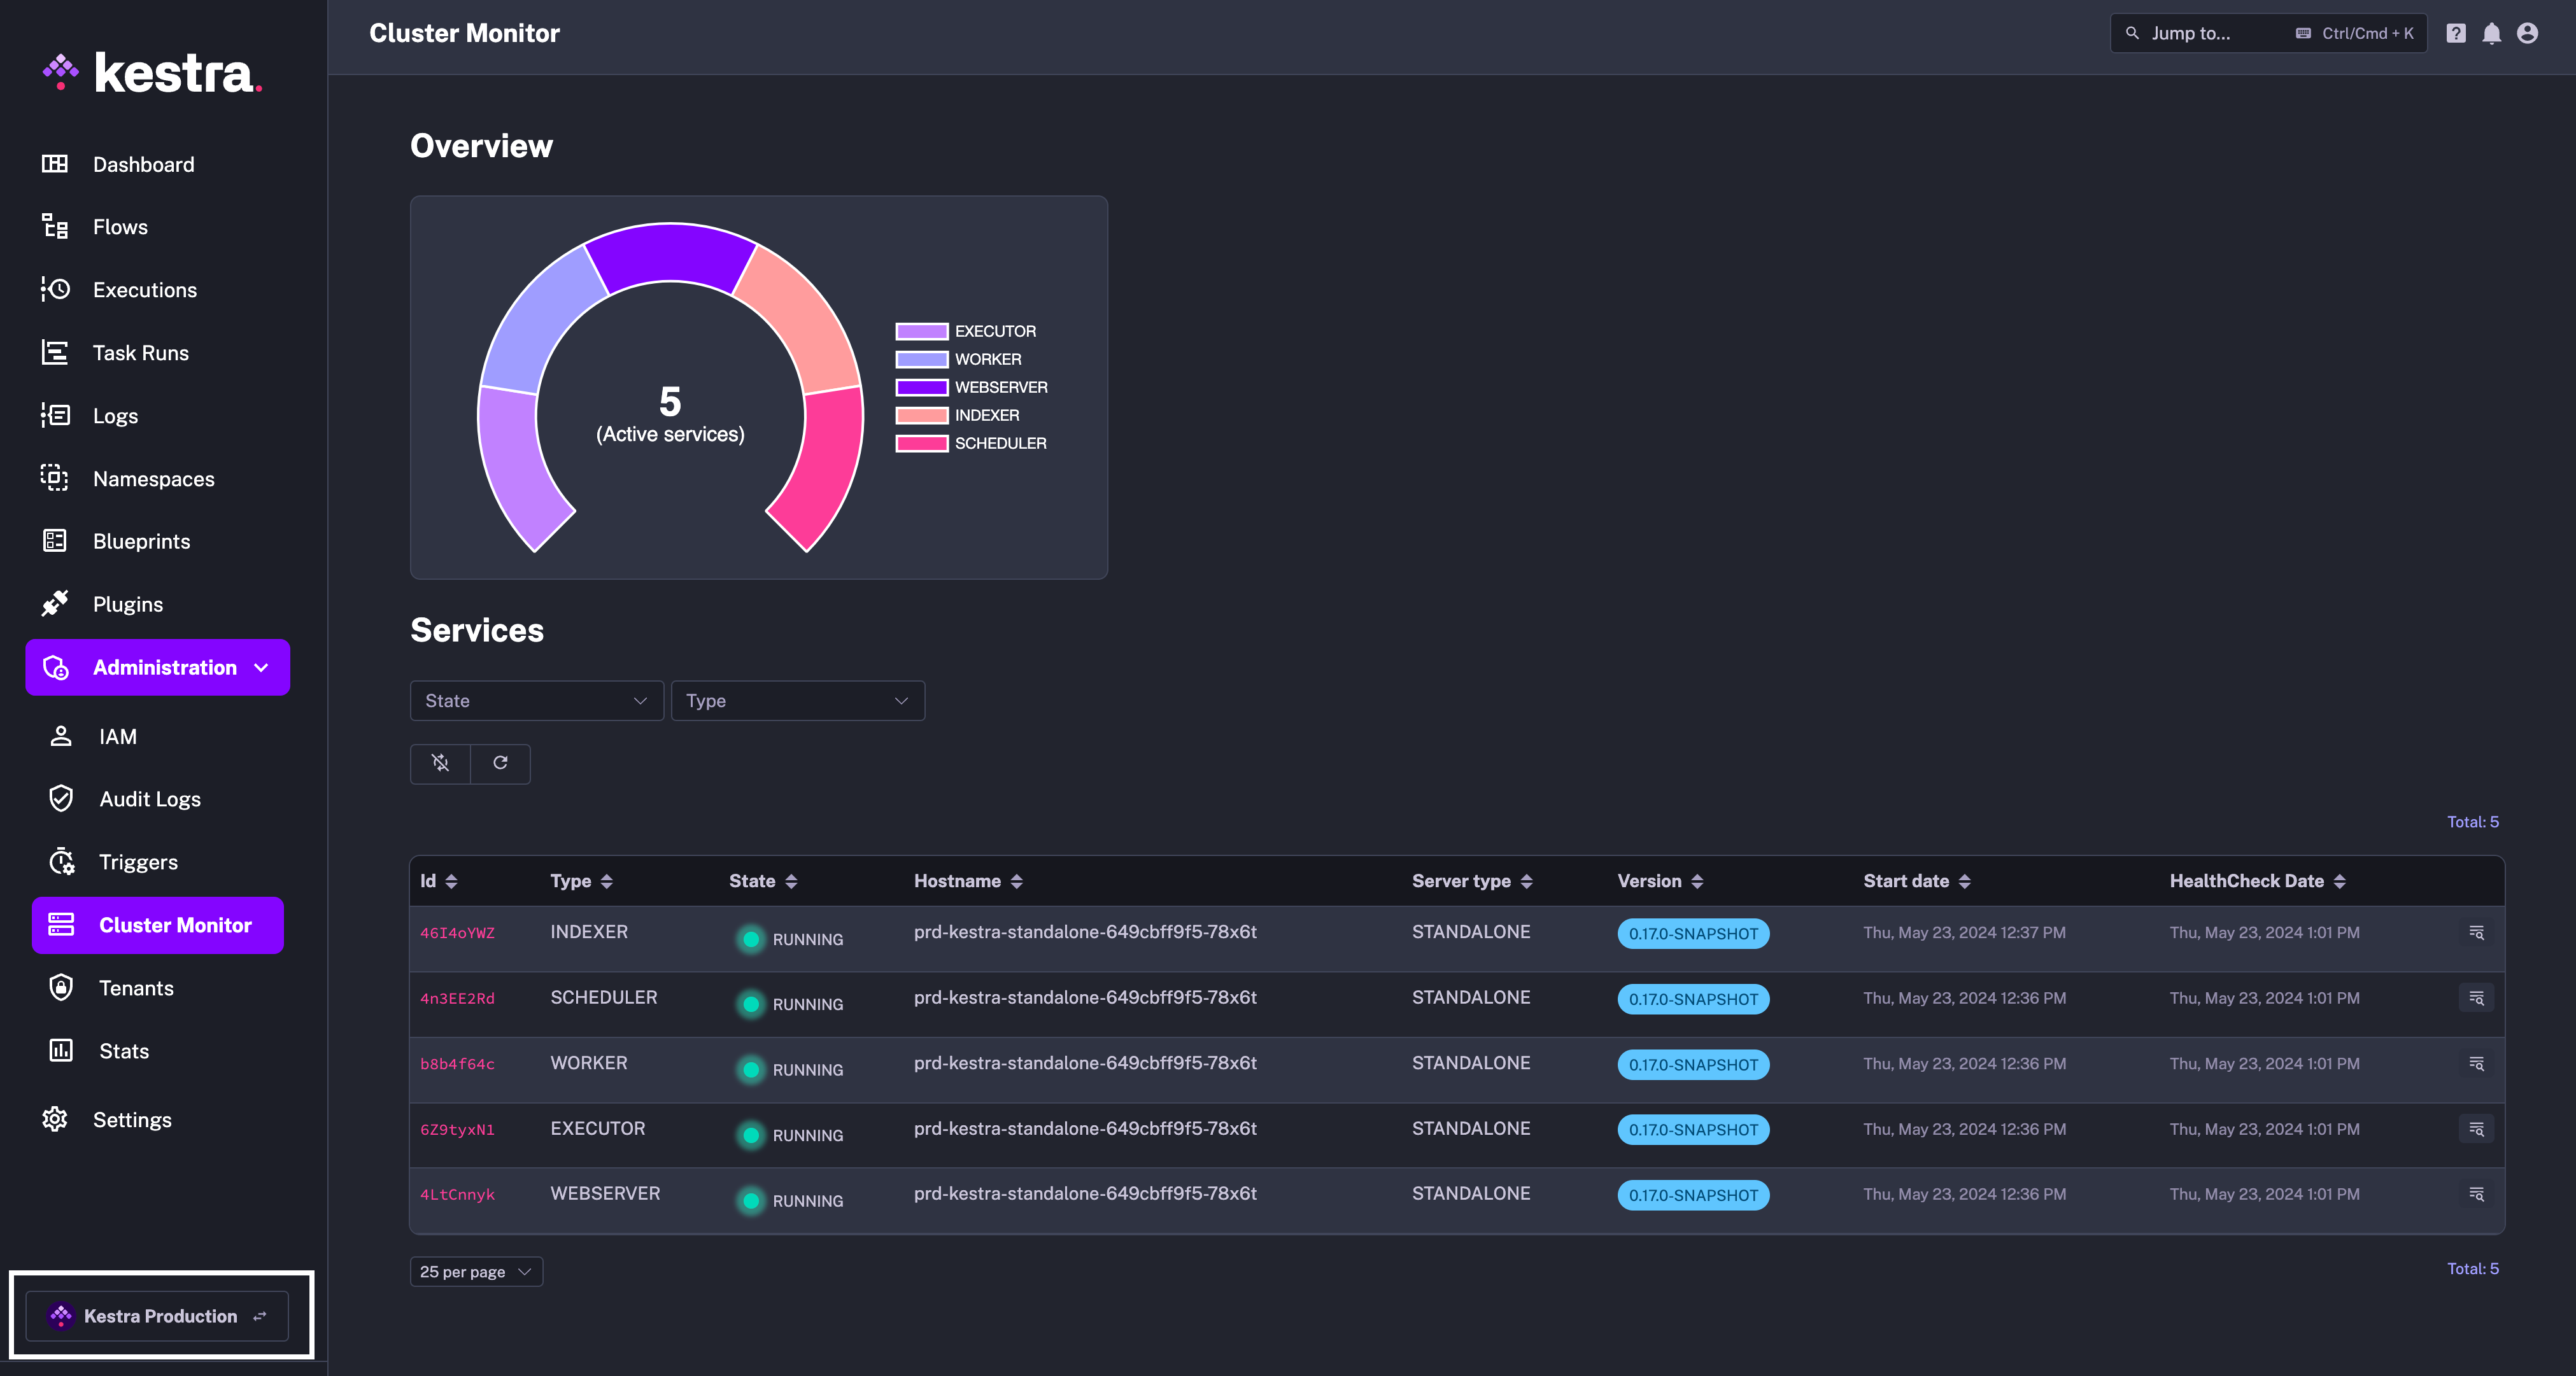Open details icon for WEBSERVER row

[2476, 1194]
